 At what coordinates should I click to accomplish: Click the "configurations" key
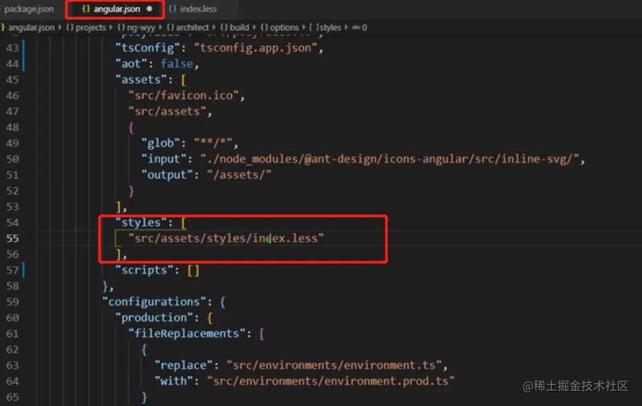154,302
